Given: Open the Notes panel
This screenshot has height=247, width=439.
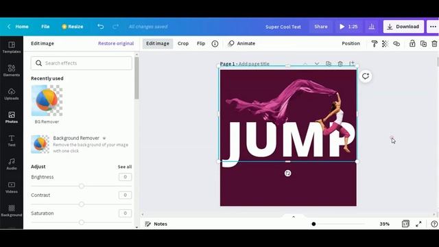Looking at the screenshot, I should (156, 224).
